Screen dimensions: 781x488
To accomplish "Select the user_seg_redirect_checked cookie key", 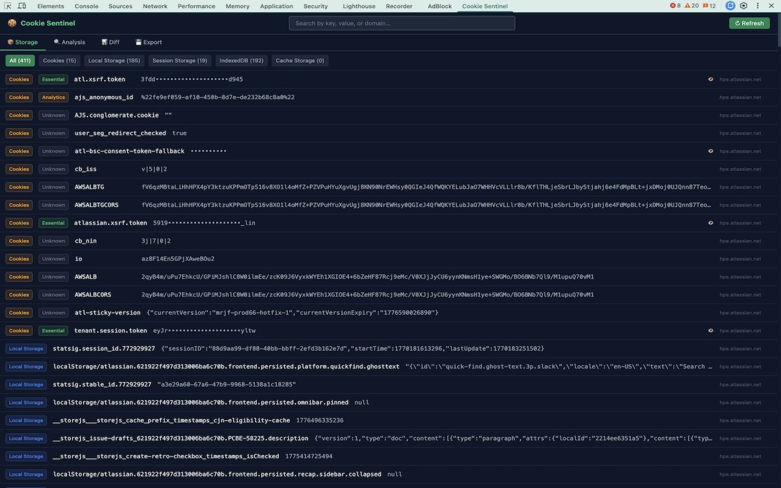I will click(x=120, y=133).
